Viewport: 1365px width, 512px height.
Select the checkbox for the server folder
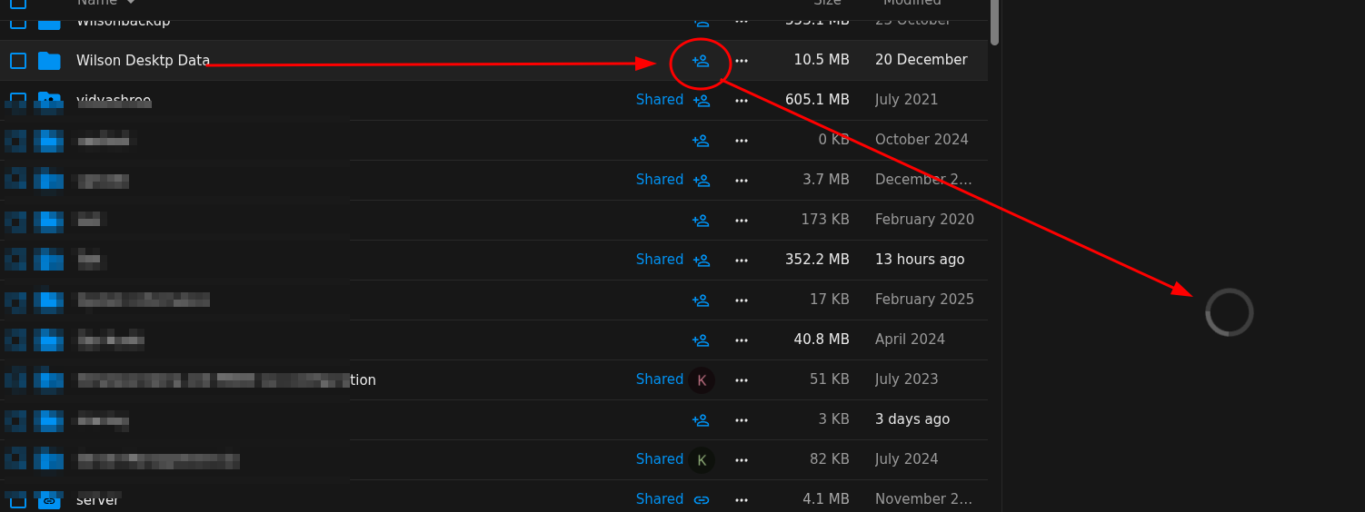[x=18, y=501]
